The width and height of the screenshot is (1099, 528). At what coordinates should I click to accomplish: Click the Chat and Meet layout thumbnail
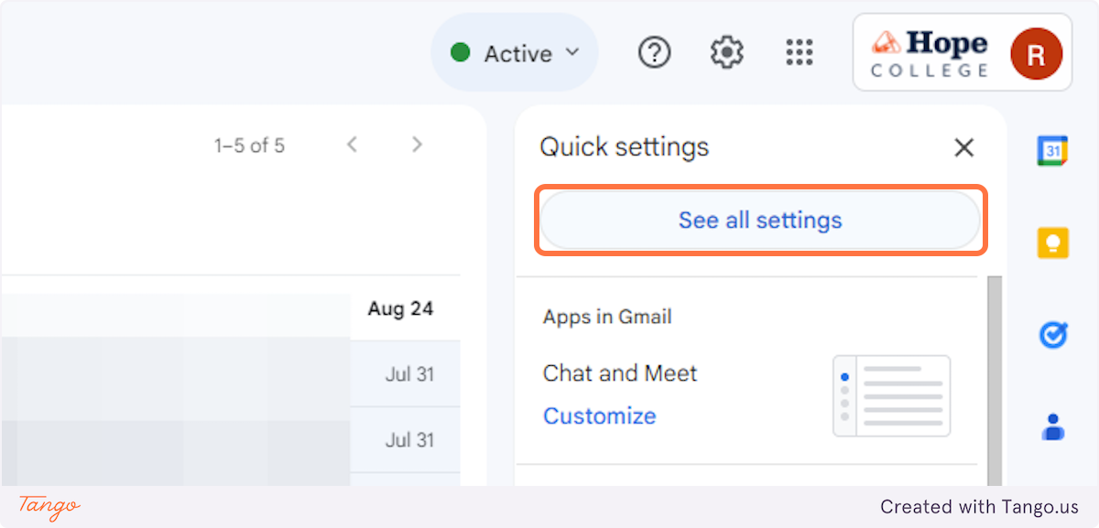click(891, 396)
